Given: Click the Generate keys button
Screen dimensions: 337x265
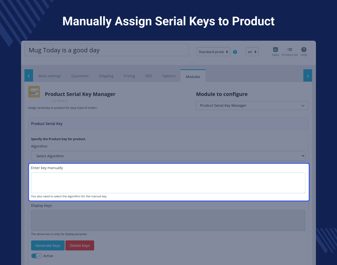Looking at the screenshot, I should 48,245.
